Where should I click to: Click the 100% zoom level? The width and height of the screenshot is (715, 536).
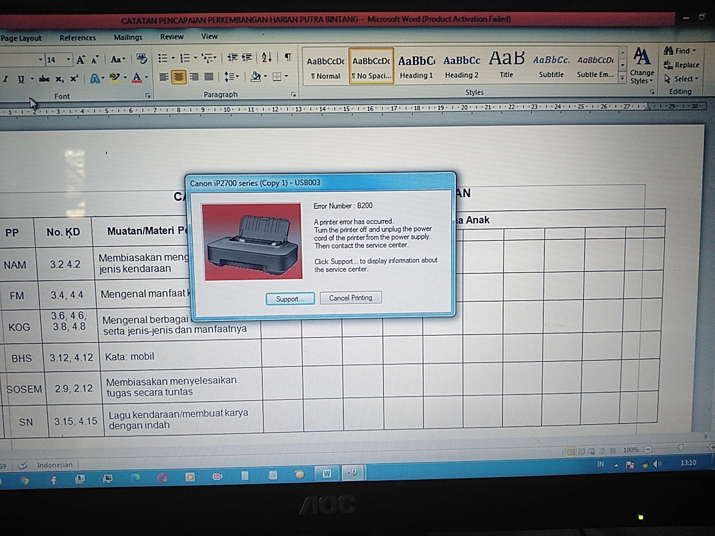point(631,449)
